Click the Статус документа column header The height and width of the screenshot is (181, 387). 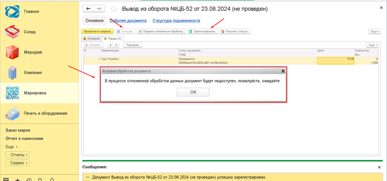click(247, 51)
